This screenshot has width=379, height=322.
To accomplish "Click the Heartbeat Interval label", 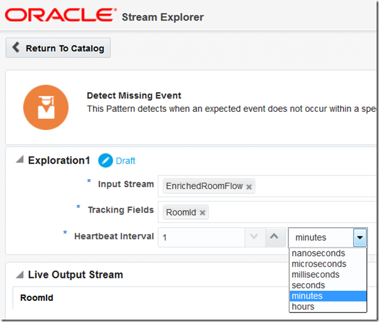I will pos(114,236).
